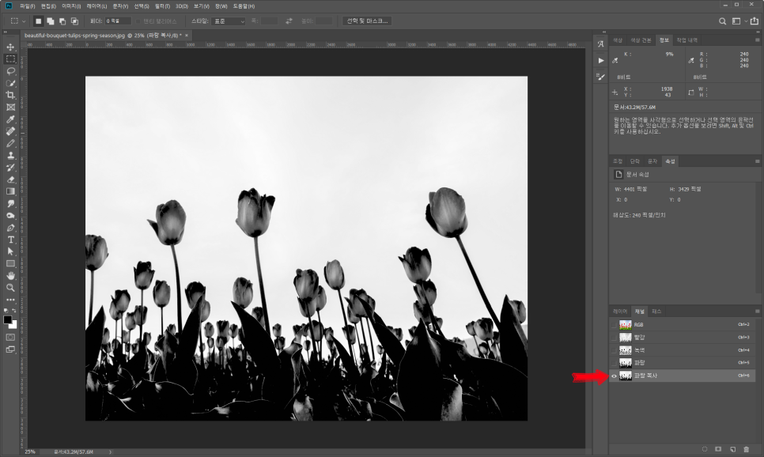Select the Zoom tool in toolbar
Screen dimensions: 764x457
click(10, 287)
